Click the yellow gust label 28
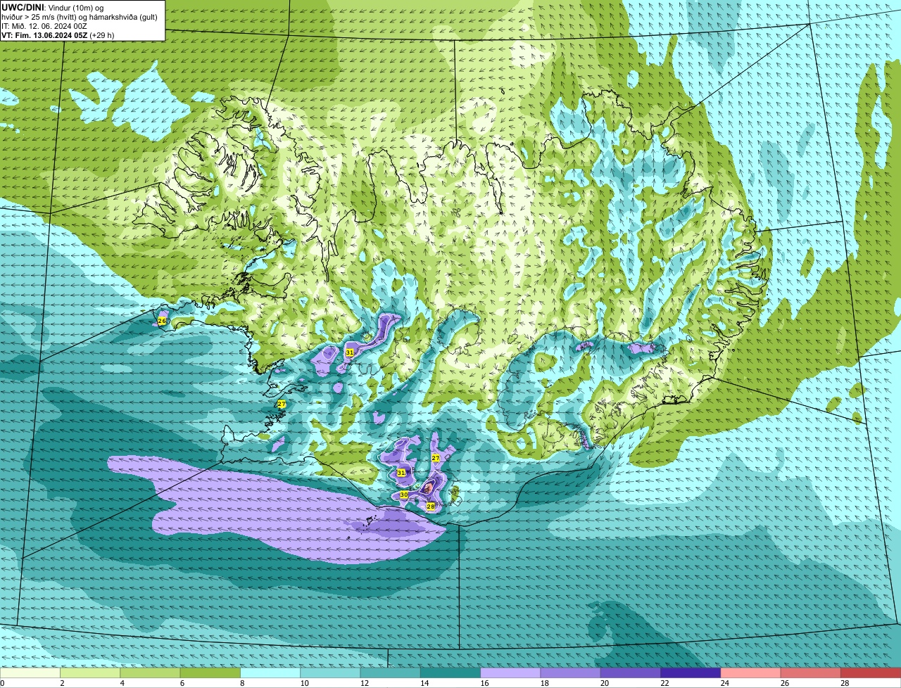The height and width of the screenshot is (688, 901). pyautogui.click(x=431, y=507)
